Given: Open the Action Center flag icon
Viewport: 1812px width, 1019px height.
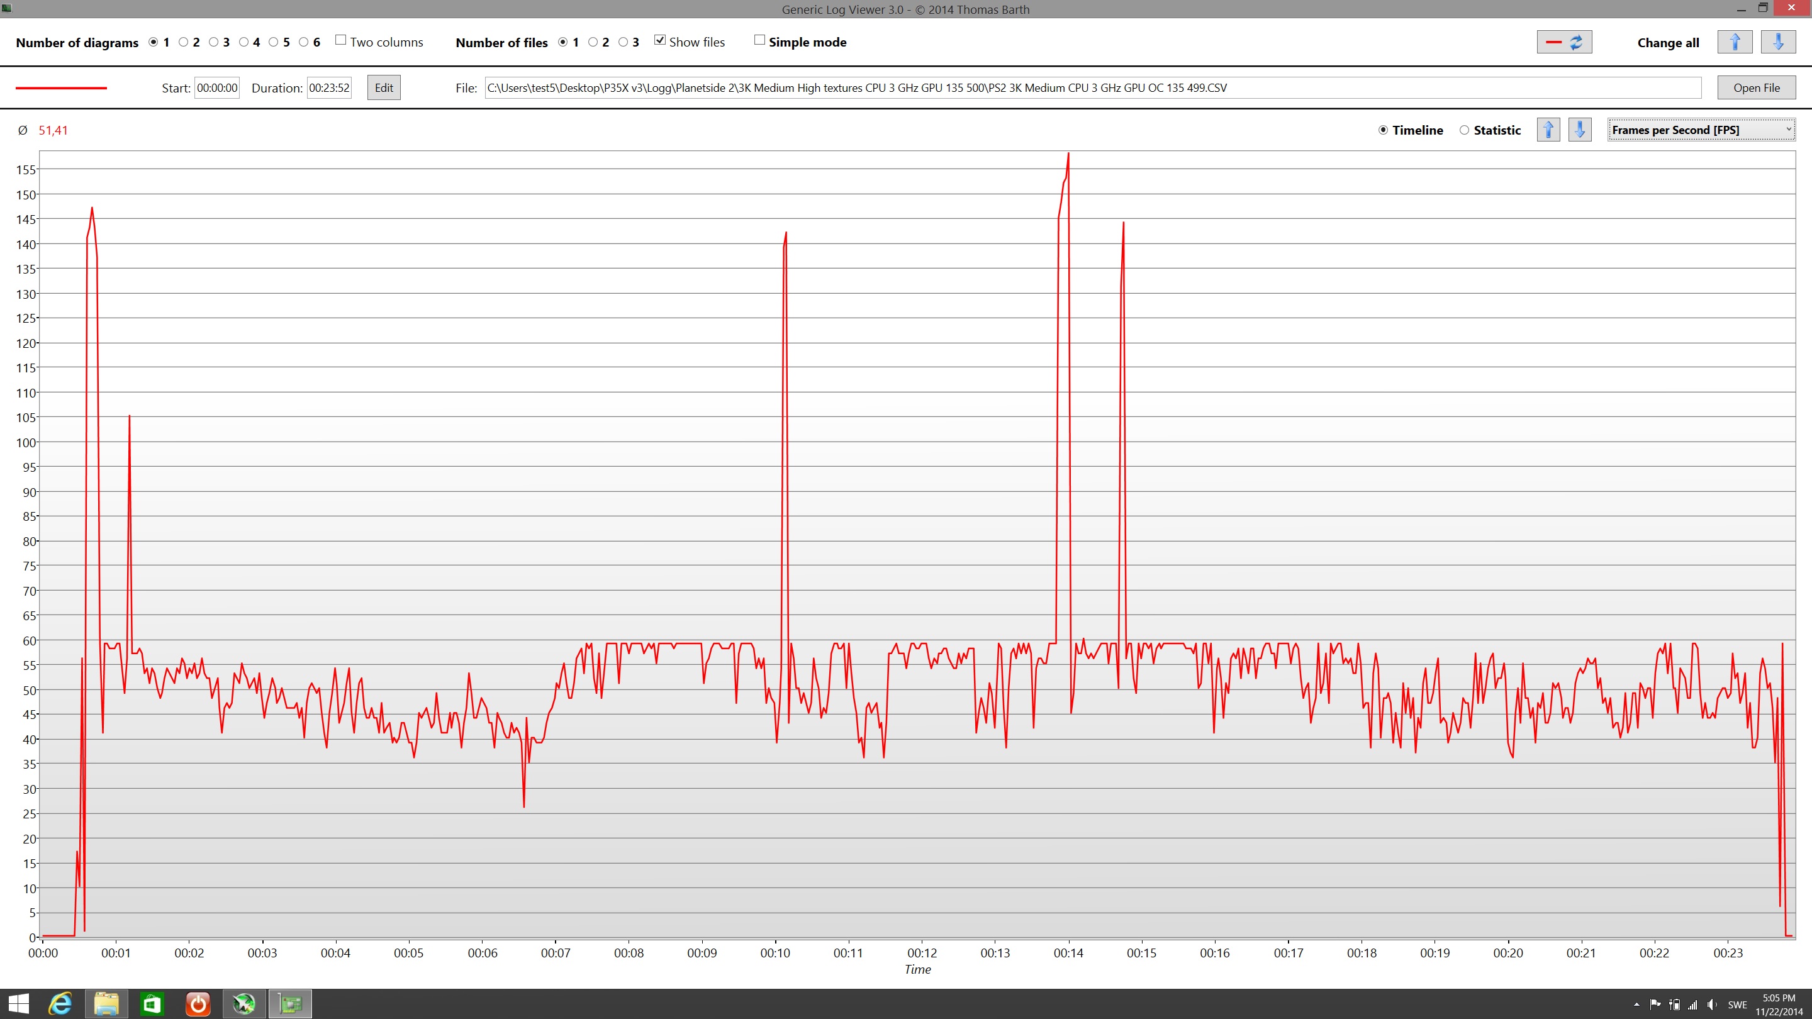Looking at the screenshot, I should click(1655, 1005).
